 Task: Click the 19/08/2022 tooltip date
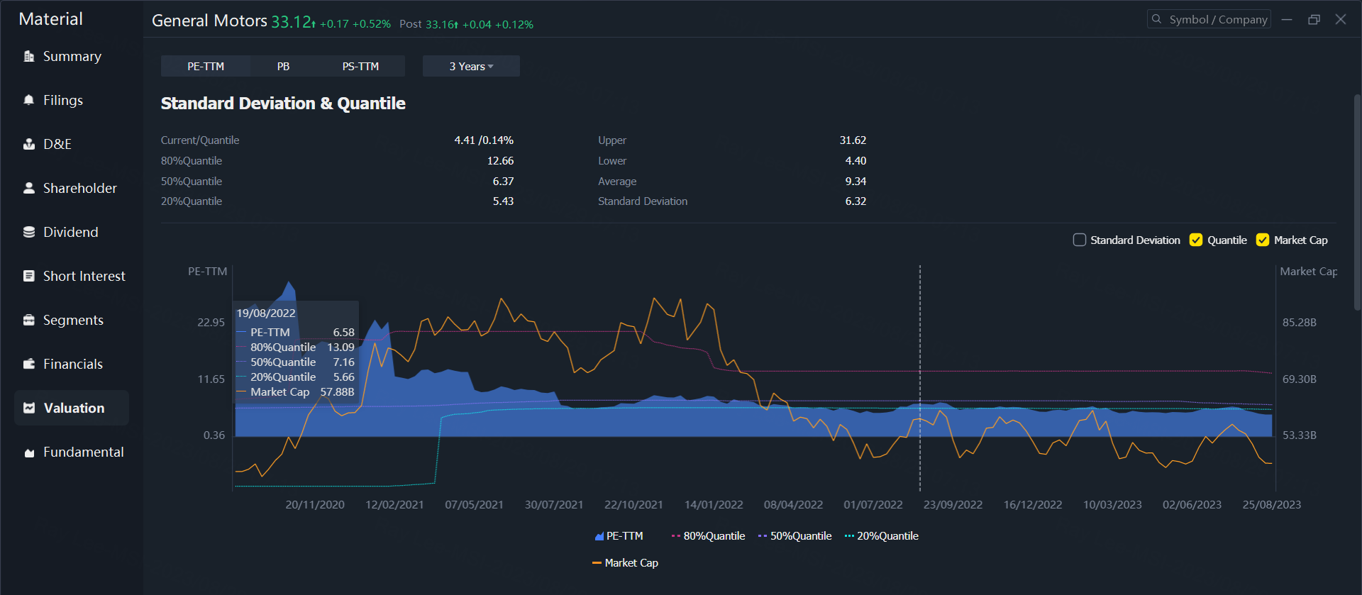[x=266, y=313]
